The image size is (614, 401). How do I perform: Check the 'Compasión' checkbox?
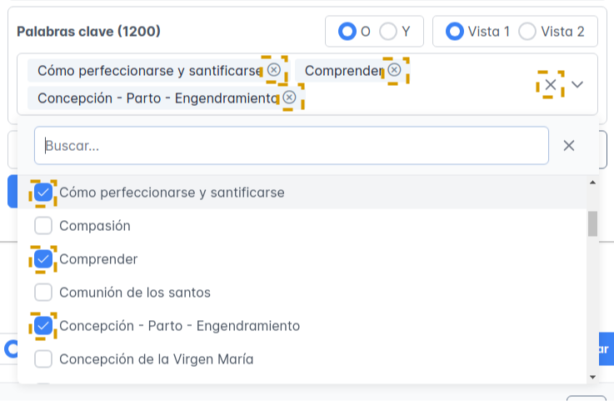(x=44, y=226)
